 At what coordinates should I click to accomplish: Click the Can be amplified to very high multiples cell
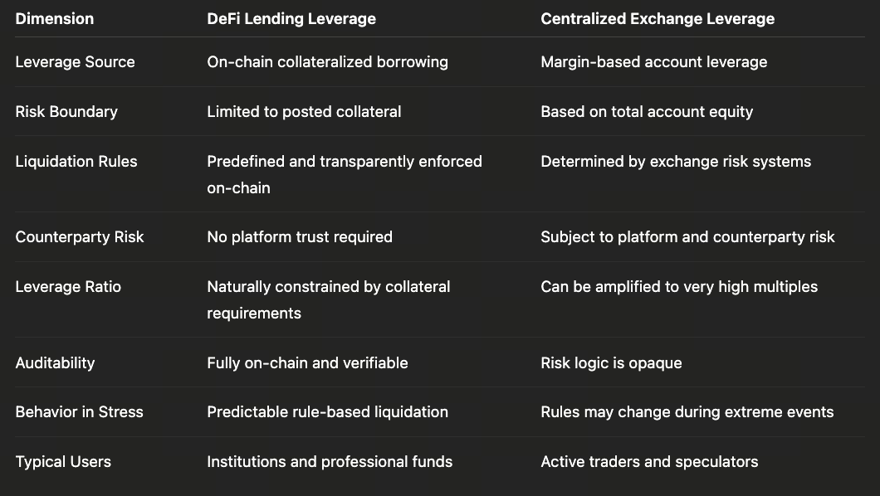click(679, 286)
